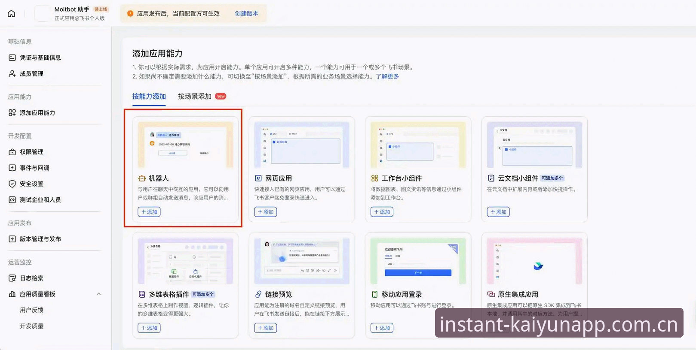Click the 机器人 preview thumbnail

tap(185, 145)
